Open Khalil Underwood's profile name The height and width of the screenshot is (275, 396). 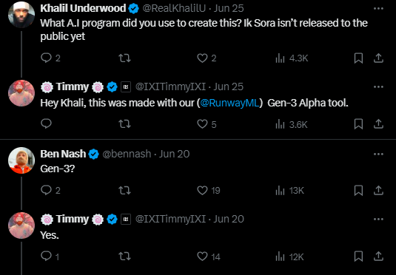(x=83, y=8)
